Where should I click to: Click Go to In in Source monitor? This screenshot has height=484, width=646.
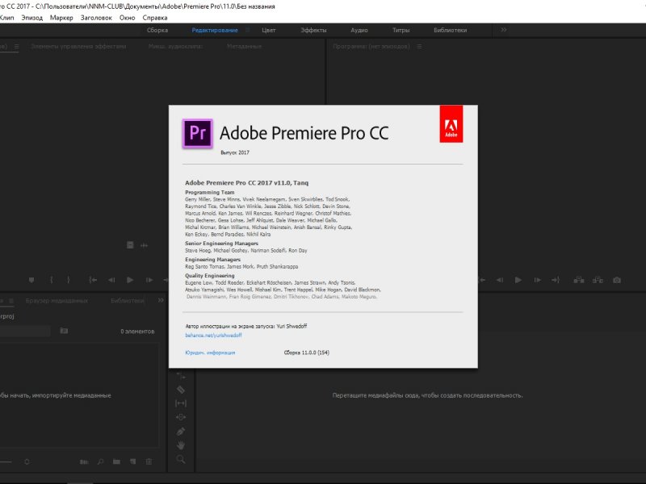coord(93,280)
